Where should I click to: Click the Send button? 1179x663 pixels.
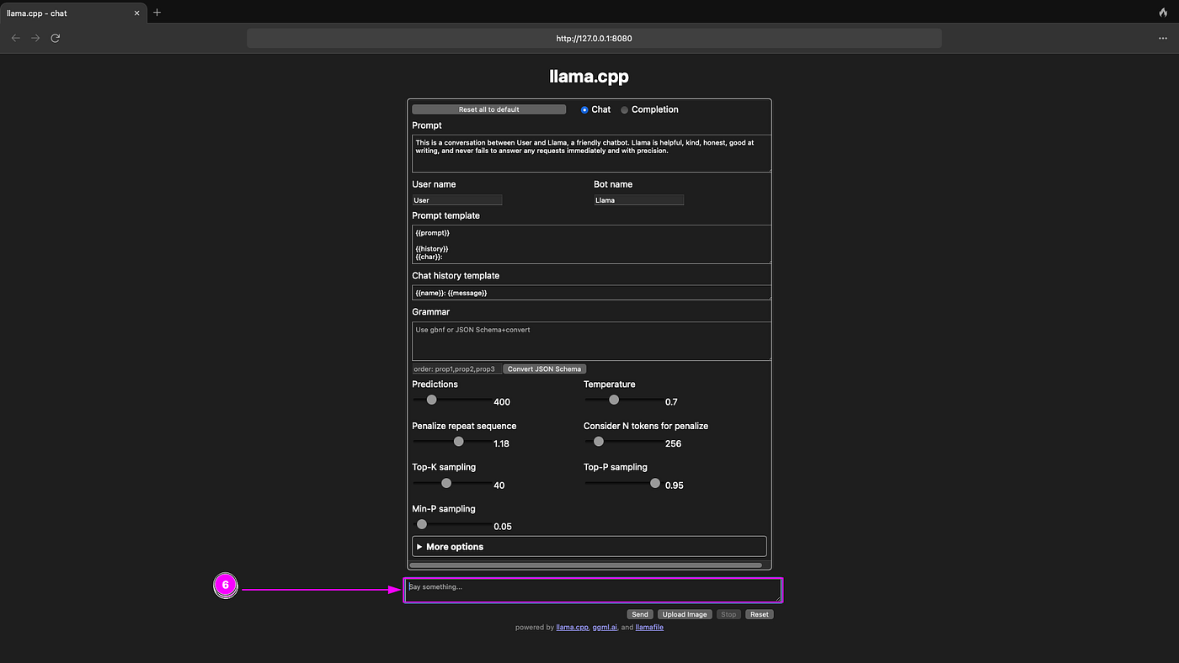coord(640,614)
